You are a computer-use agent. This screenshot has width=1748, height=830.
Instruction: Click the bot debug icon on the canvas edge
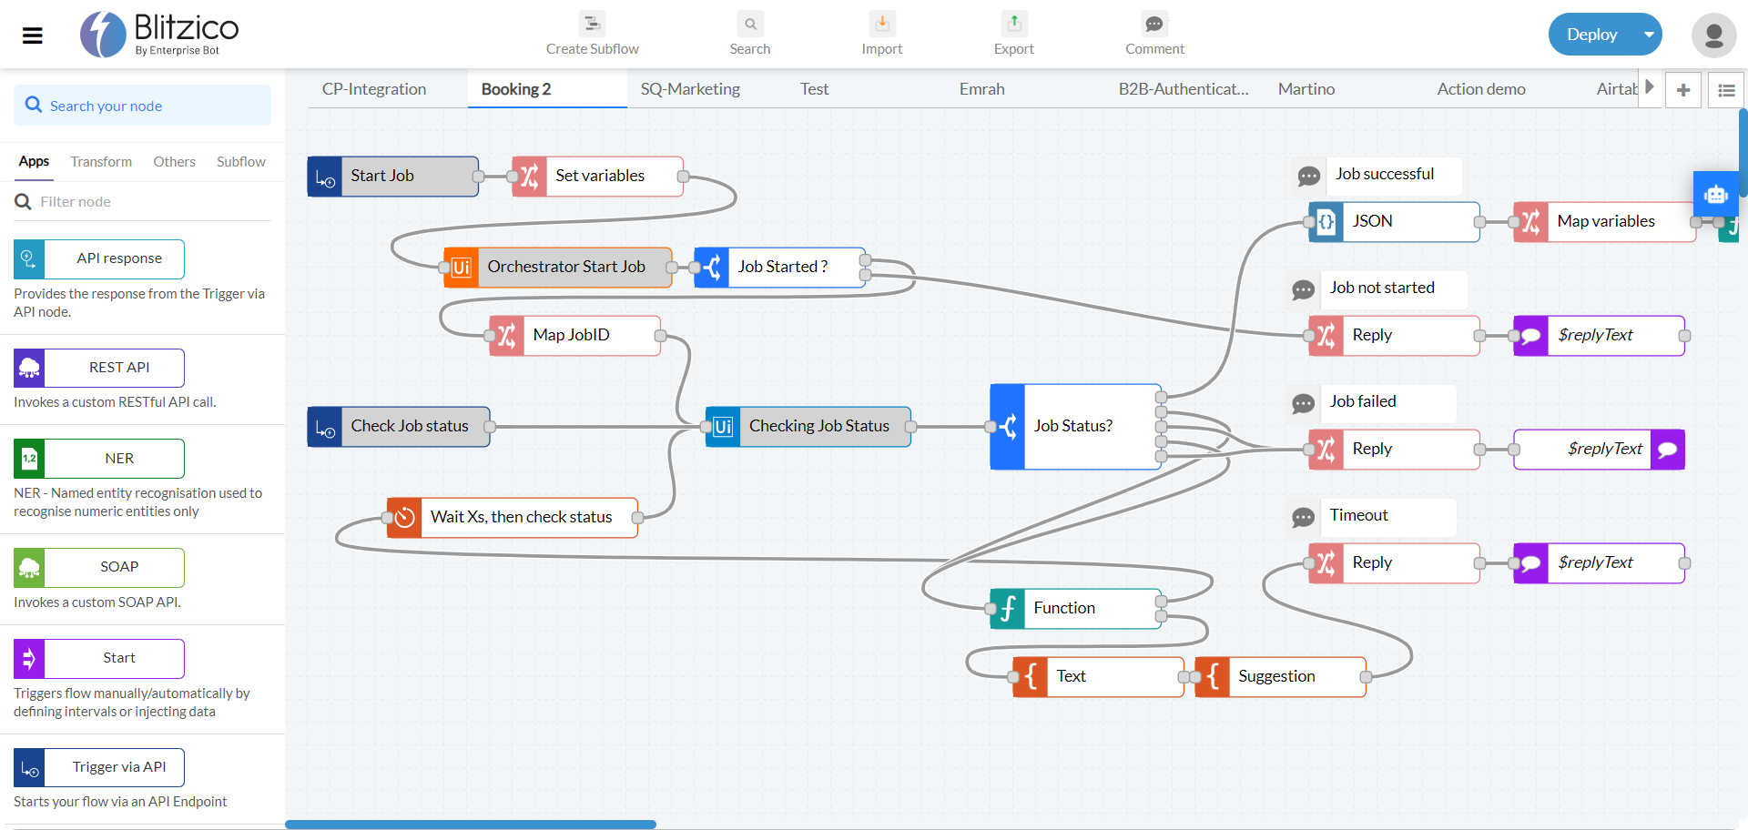pyautogui.click(x=1717, y=194)
